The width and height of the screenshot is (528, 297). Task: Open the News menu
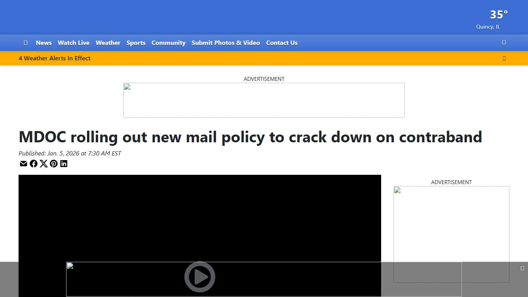[x=44, y=43]
